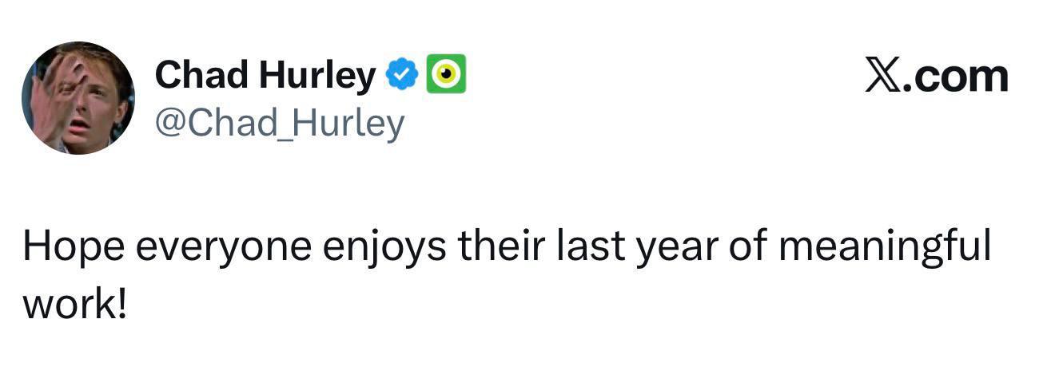This screenshot has height=382, width=1055.
Task: Open the Chad Hurley display name link
Action: pyautogui.click(x=265, y=75)
